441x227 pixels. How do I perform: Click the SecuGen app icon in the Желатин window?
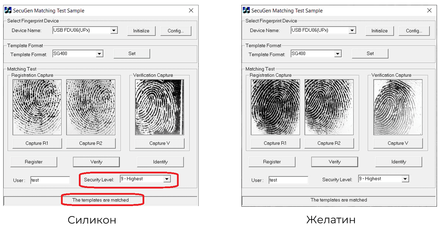click(246, 11)
